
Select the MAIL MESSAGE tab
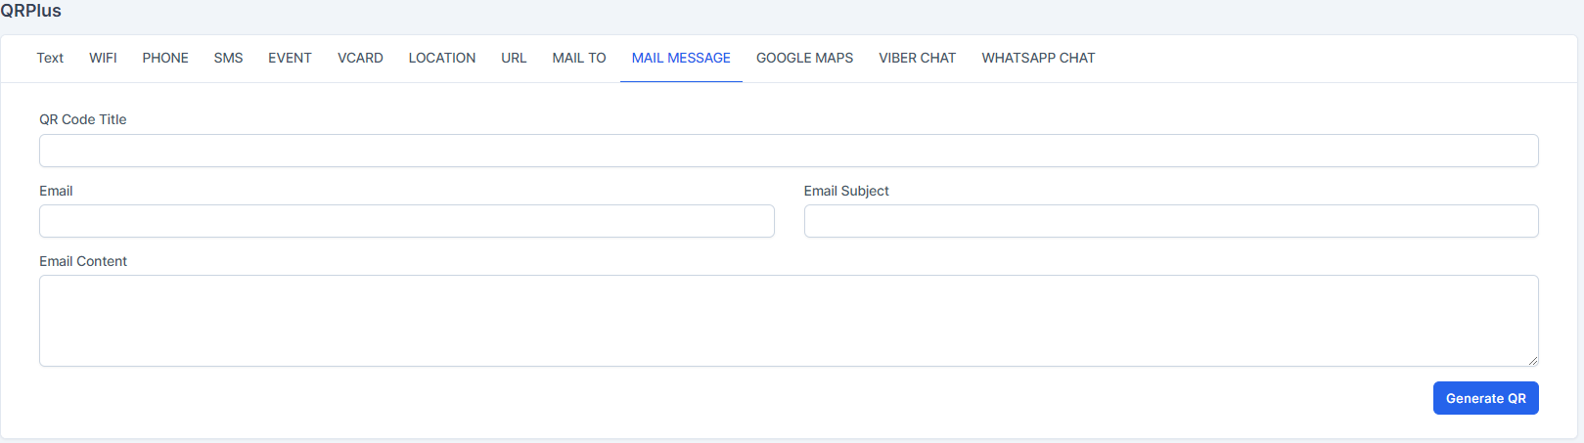click(681, 58)
